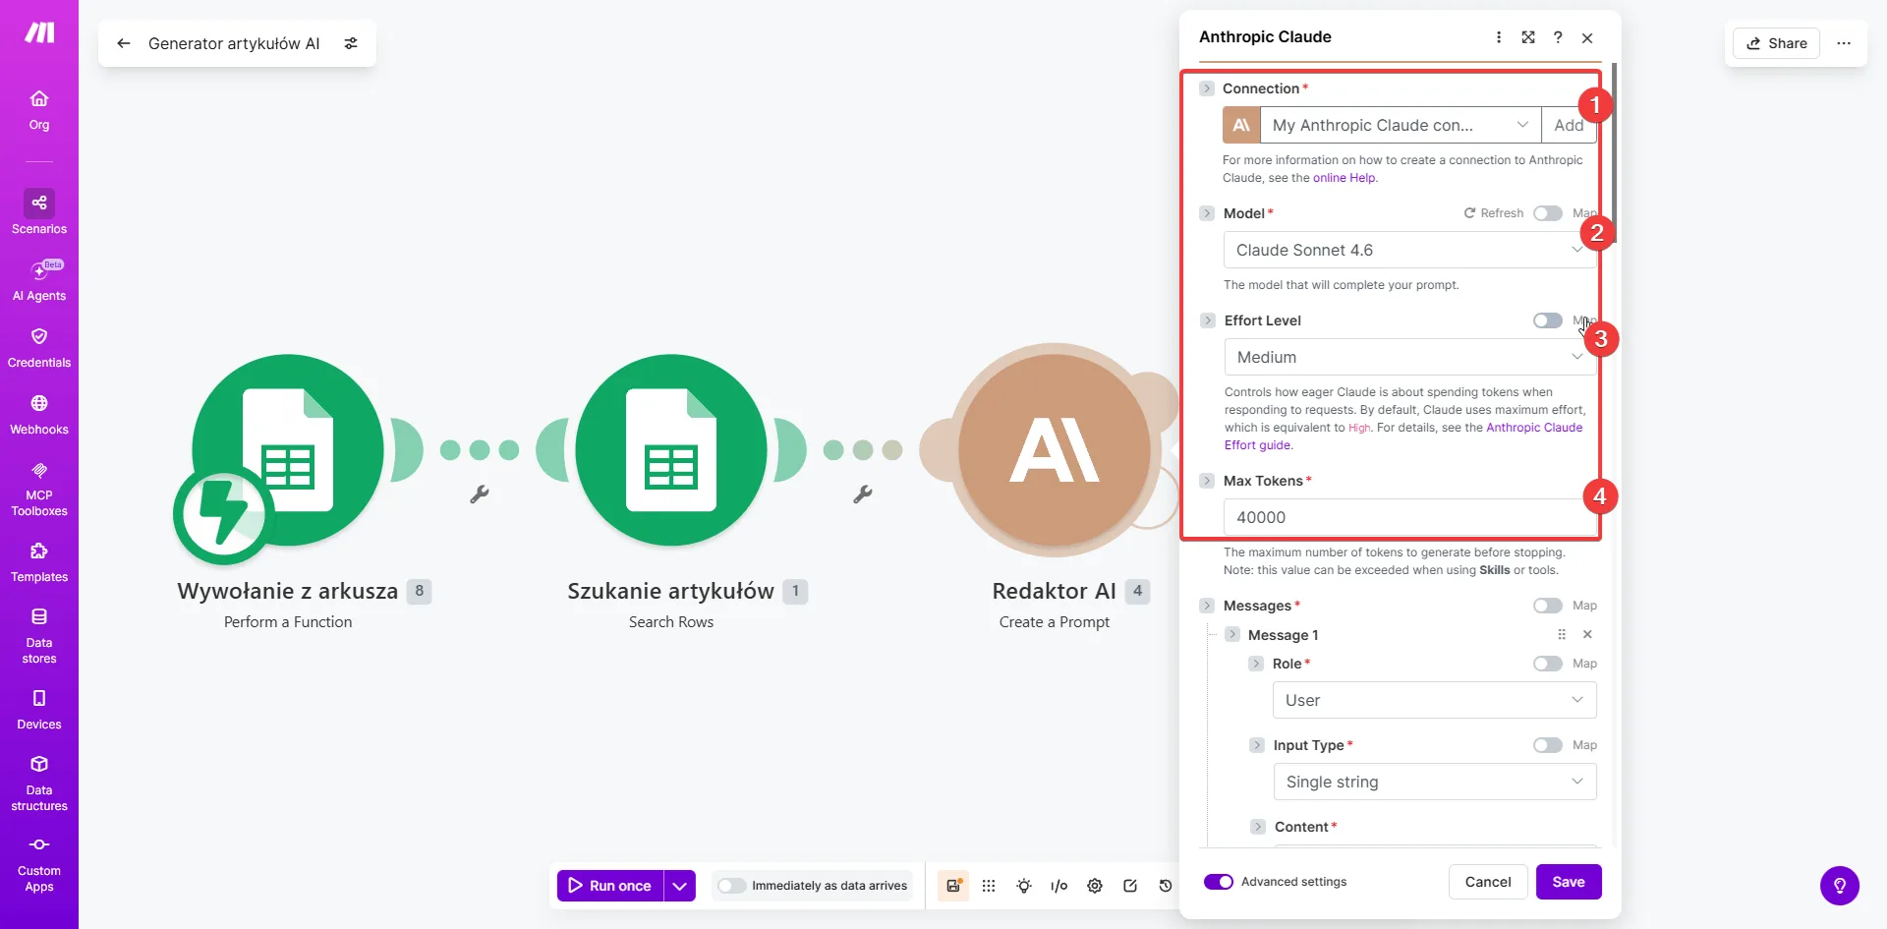
Task: Open Templates in sidebar
Action: (x=39, y=562)
